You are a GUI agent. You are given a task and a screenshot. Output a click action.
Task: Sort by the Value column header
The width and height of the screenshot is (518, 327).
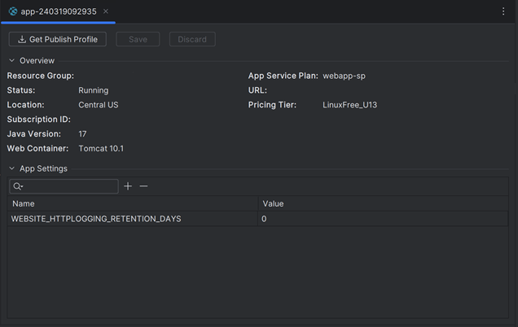coord(383,203)
